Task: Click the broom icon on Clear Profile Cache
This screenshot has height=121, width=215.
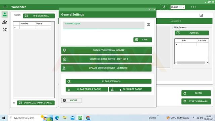Action: 69,89
